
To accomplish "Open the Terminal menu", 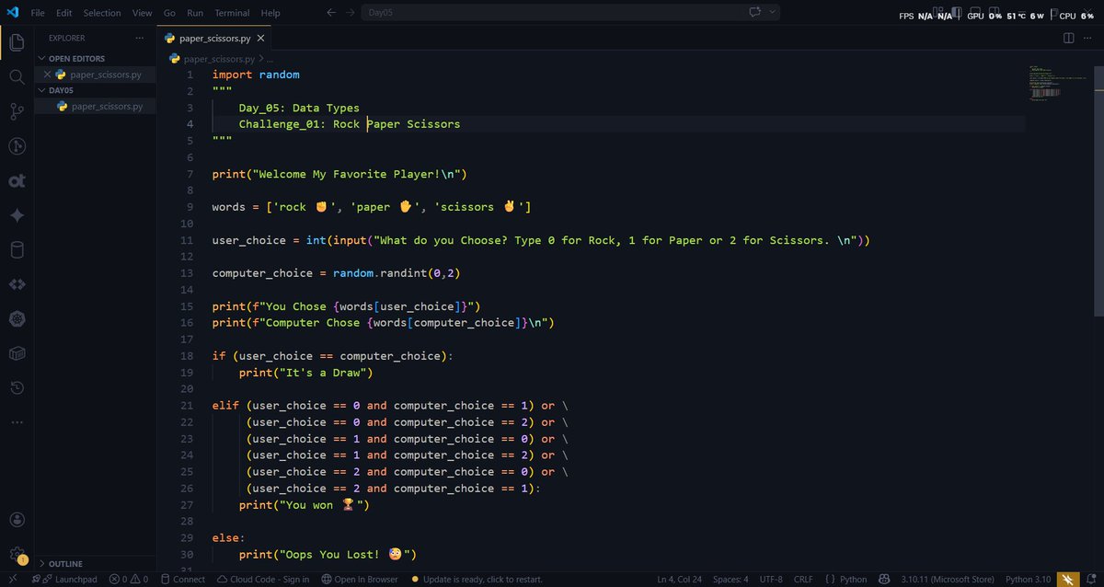I will coord(232,13).
